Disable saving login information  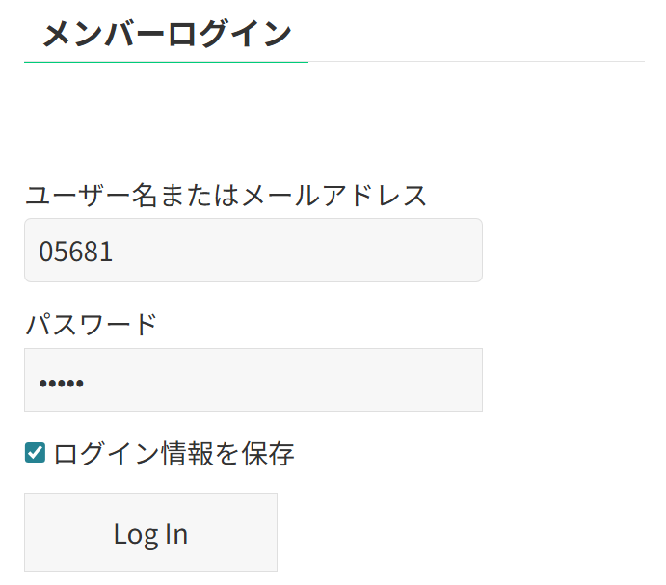(35, 452)
